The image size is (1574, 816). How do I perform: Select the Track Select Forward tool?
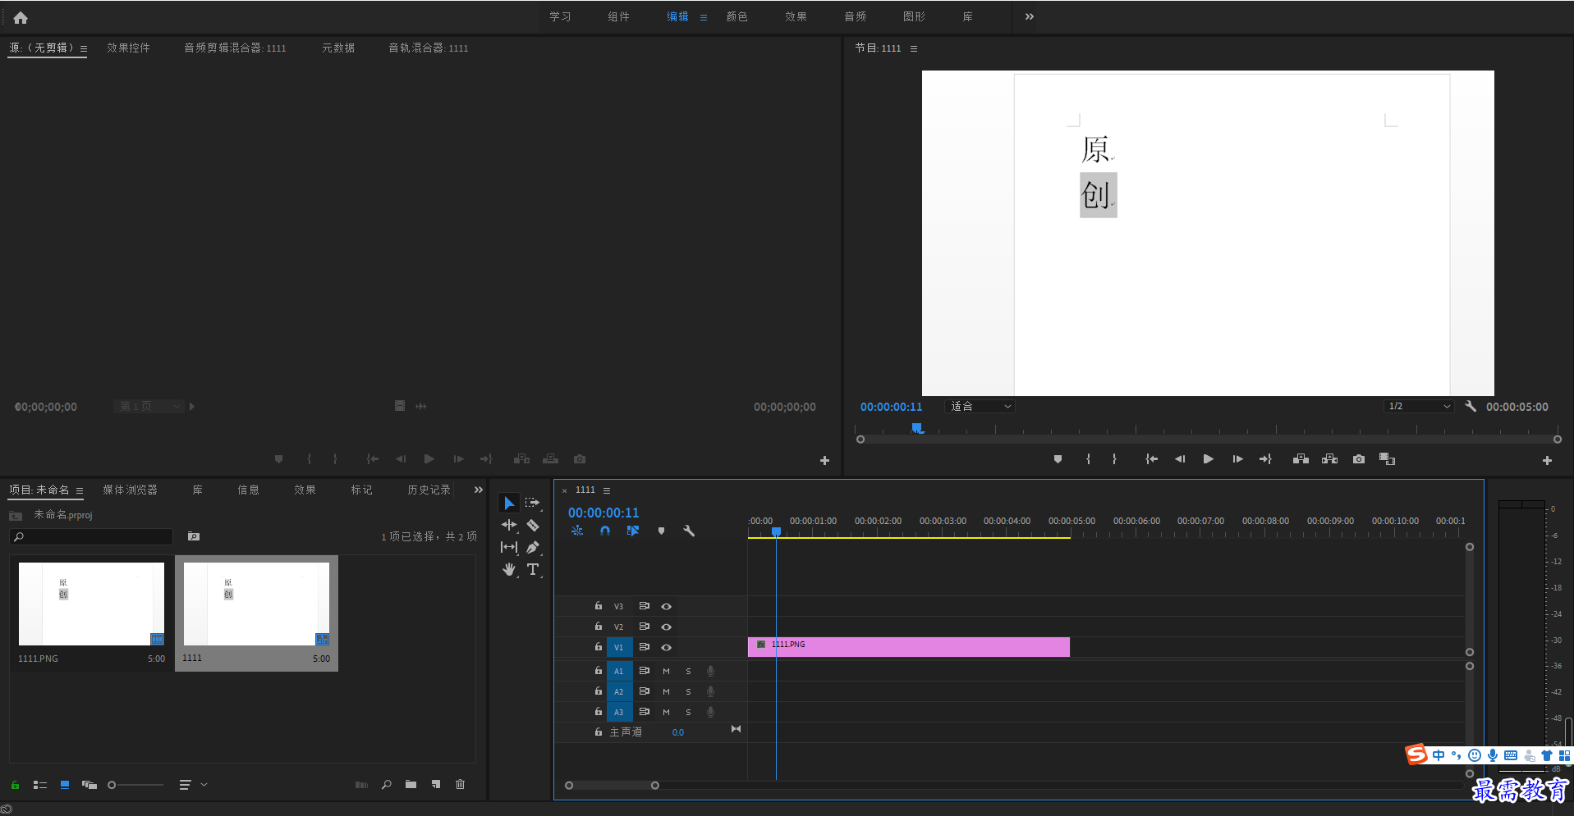tap(533, 503)
